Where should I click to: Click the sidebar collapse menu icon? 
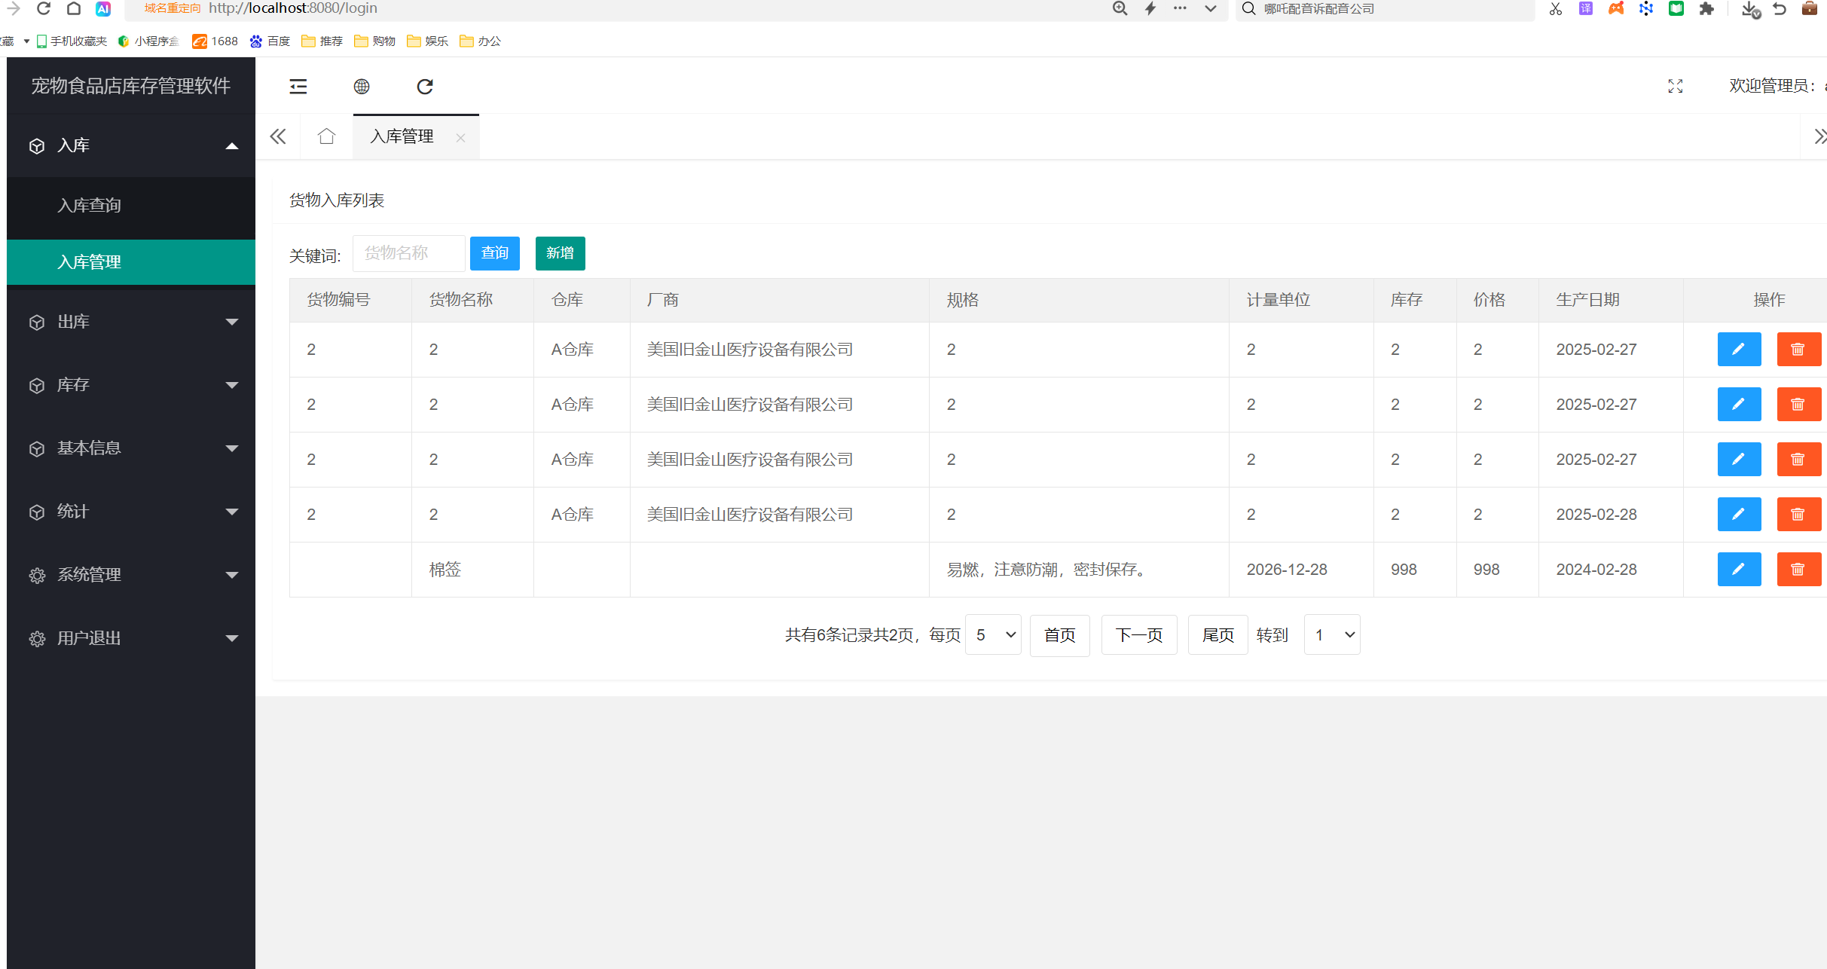tap(298, 87)
